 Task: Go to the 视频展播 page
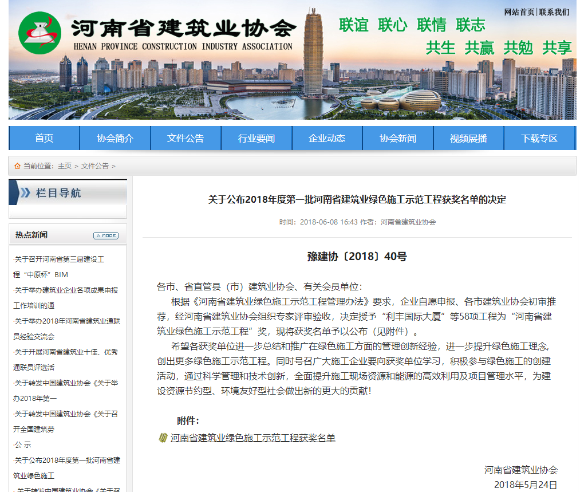468,139
